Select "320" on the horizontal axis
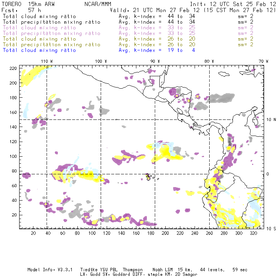 [254, 233]
